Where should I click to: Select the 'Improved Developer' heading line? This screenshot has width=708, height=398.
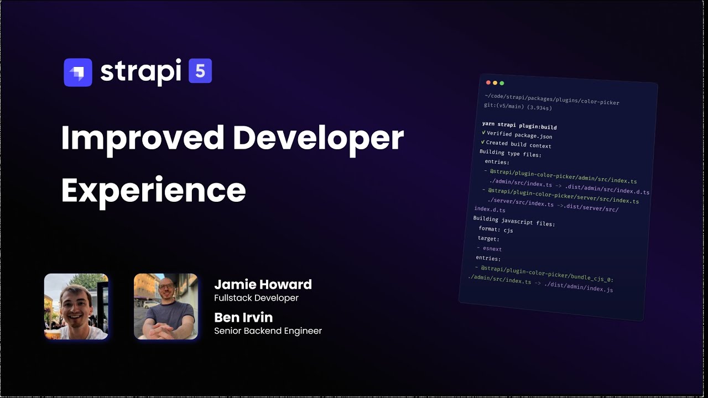point(232,138)
